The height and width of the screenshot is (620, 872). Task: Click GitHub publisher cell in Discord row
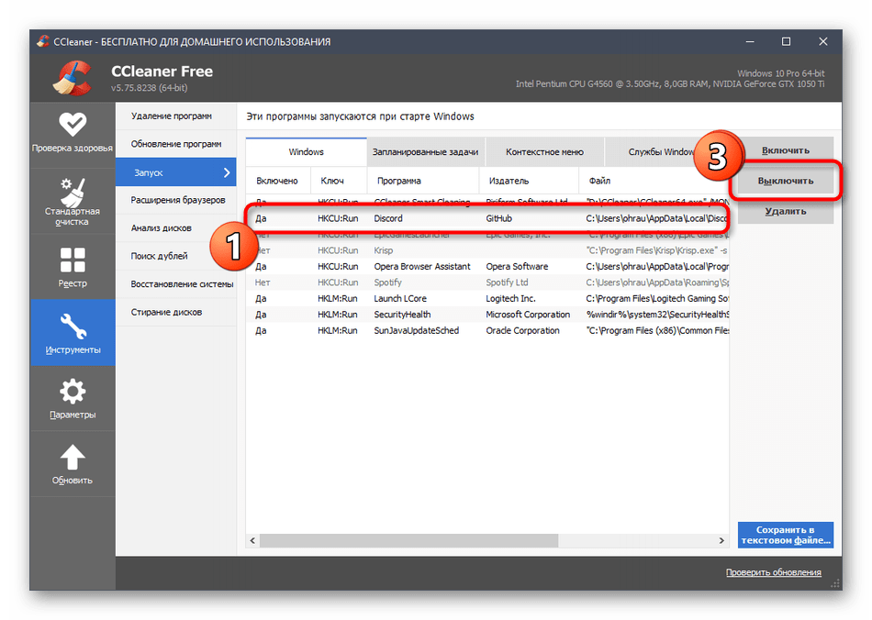coord(498,218)
